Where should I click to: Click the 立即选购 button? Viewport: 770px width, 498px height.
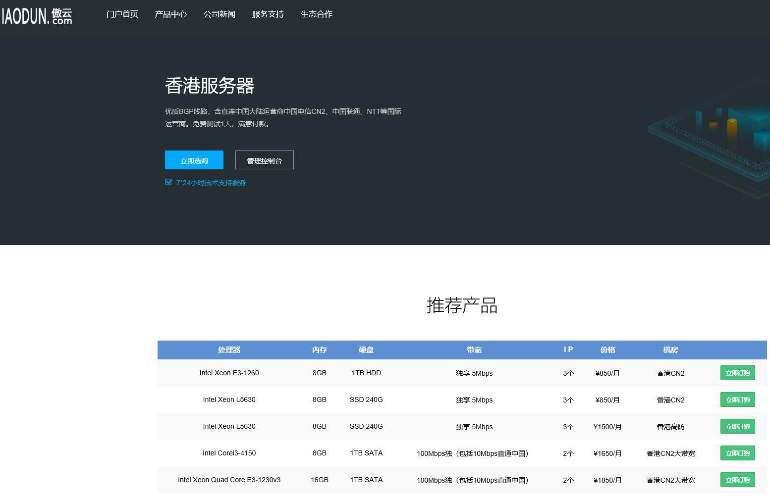click(194, 159)
